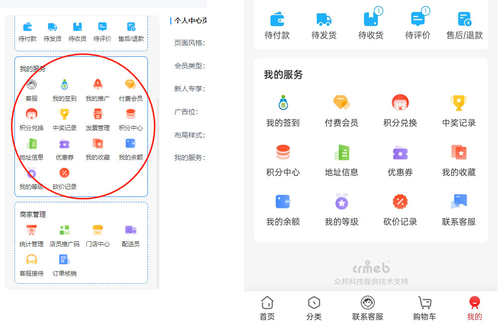Select 订单核销 icon under 商家管理
This screenshot has width=498, height=324.
(x=64, y=260)
